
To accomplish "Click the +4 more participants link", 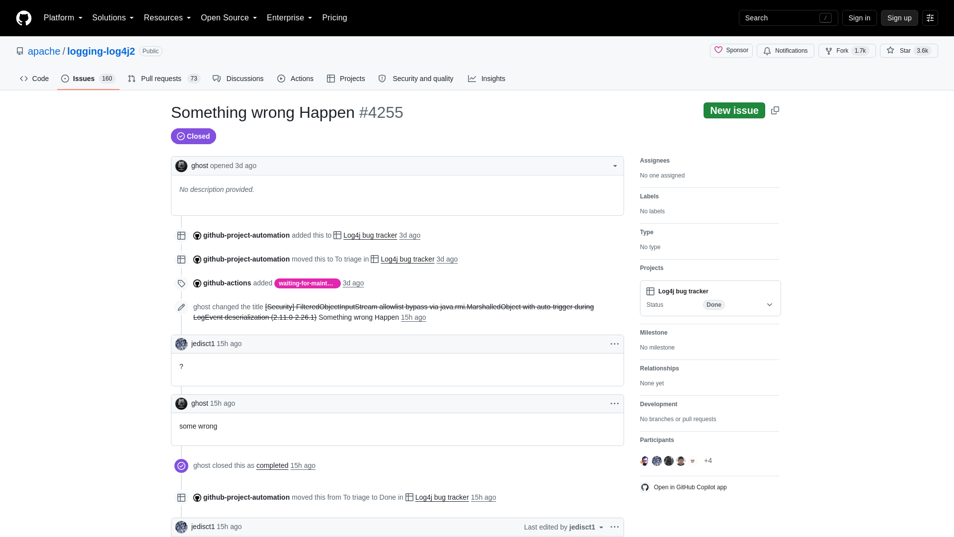I will tap(708, 461).
